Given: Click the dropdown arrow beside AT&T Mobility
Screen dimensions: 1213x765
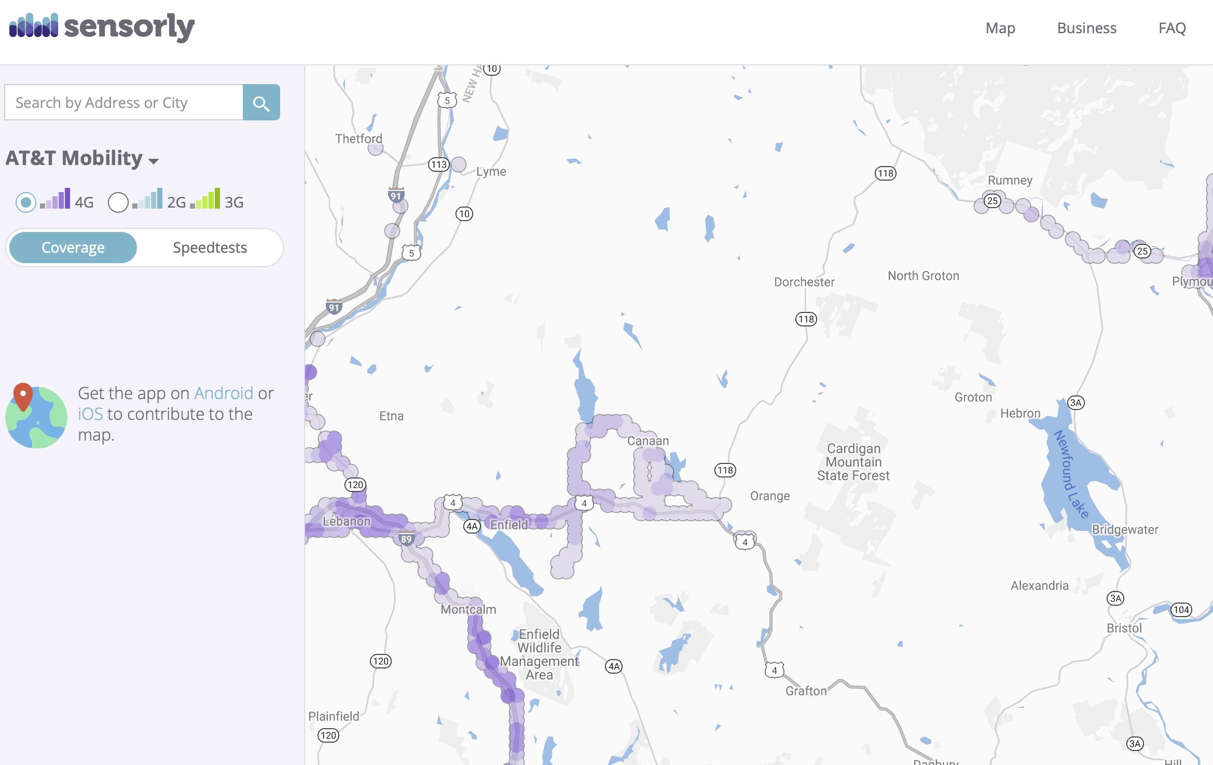Looking at the screenshot, I should [x=154, y=161].
